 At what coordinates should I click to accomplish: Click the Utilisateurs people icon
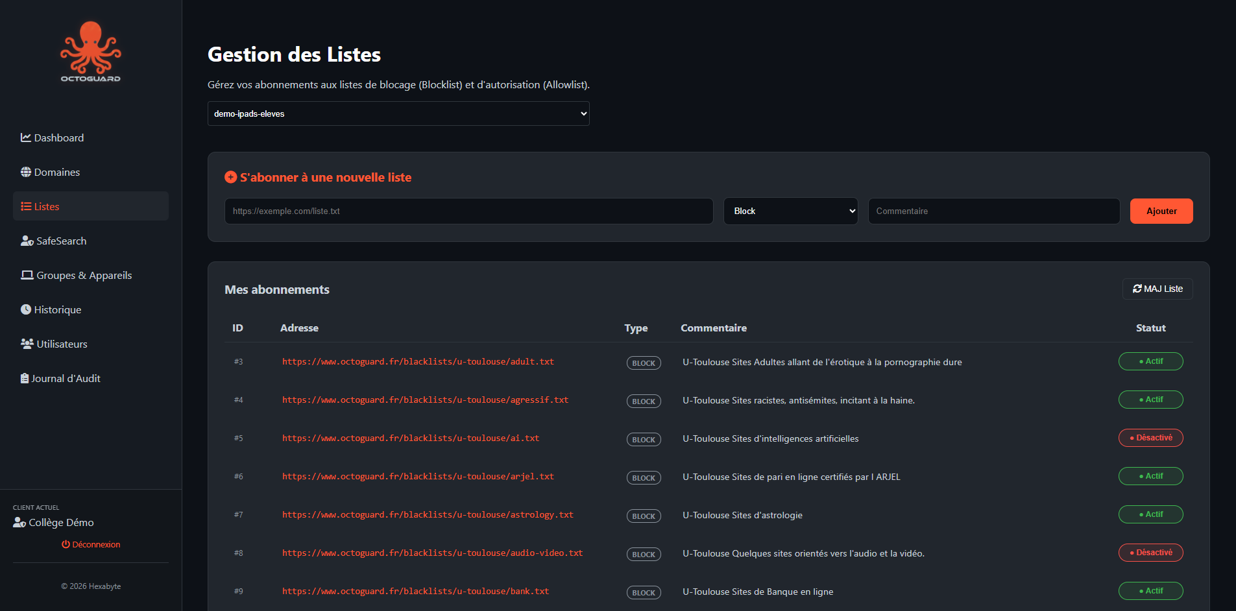[27, 344]
